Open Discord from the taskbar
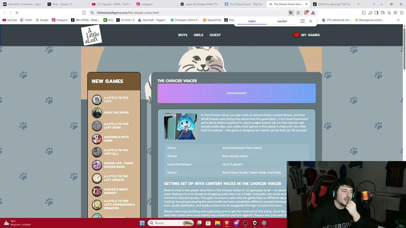 pyautogui.click(x=236, y=223)
